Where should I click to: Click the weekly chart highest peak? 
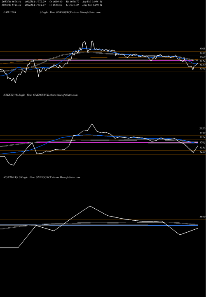point(92,124)
